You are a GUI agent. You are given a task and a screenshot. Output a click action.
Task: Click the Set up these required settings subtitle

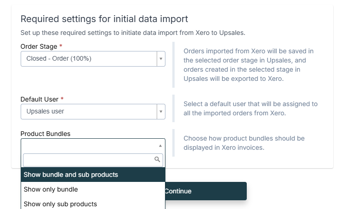point(133,33)
